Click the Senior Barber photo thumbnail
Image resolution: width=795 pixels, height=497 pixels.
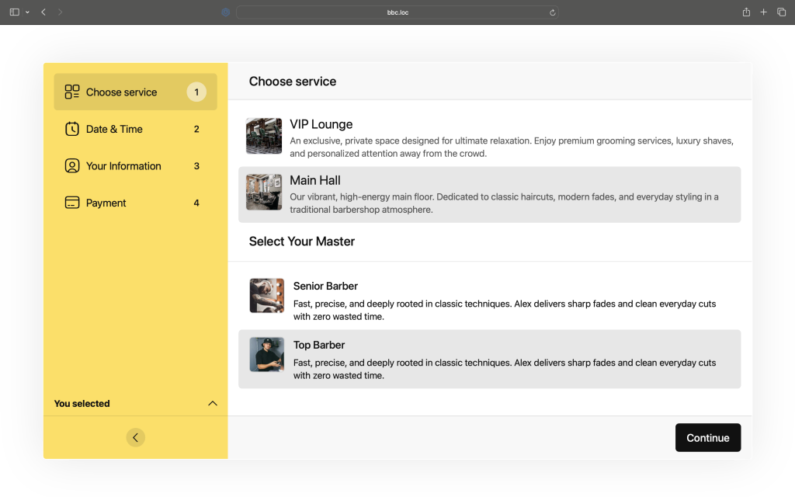click(x=267, y=296)
